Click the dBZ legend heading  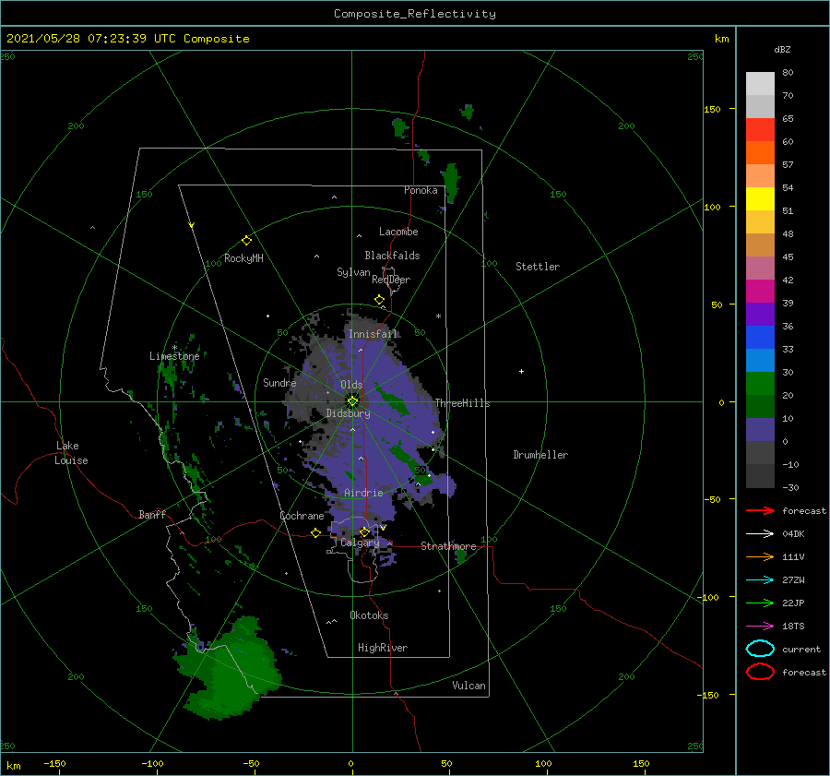pos(782,49)
